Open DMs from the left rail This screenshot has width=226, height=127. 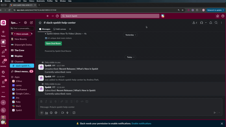coord(3,53)
